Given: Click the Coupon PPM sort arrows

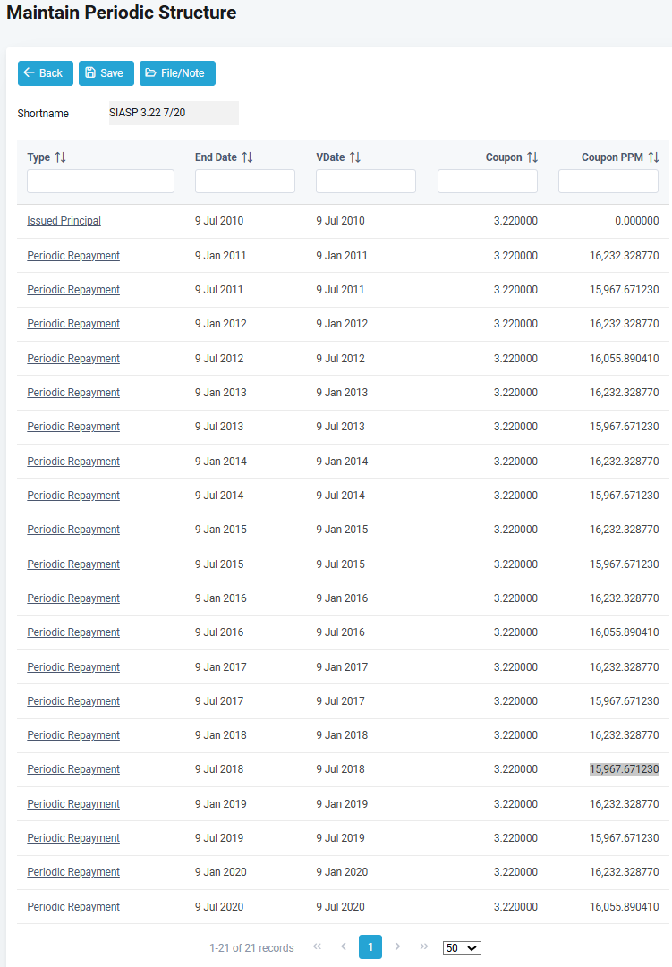Looking at the screenshot, I should click(653, 157).
